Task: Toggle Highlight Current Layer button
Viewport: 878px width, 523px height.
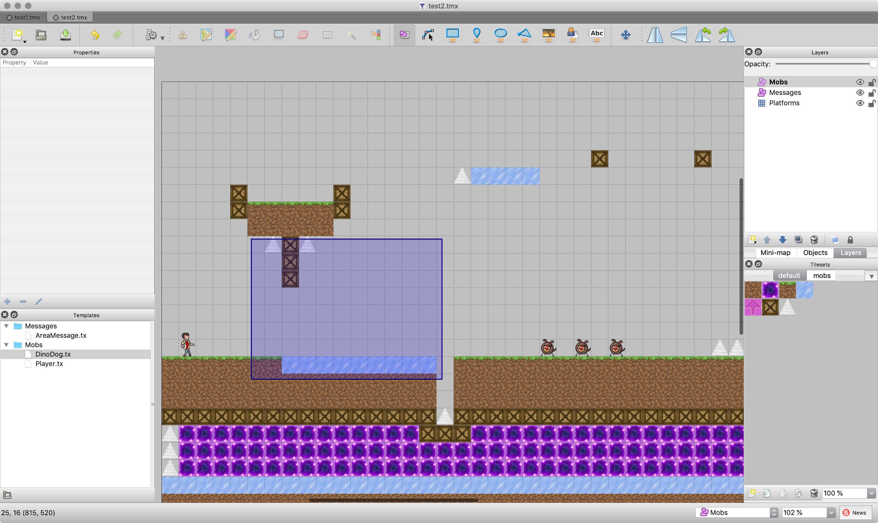Action: point(835,240)
